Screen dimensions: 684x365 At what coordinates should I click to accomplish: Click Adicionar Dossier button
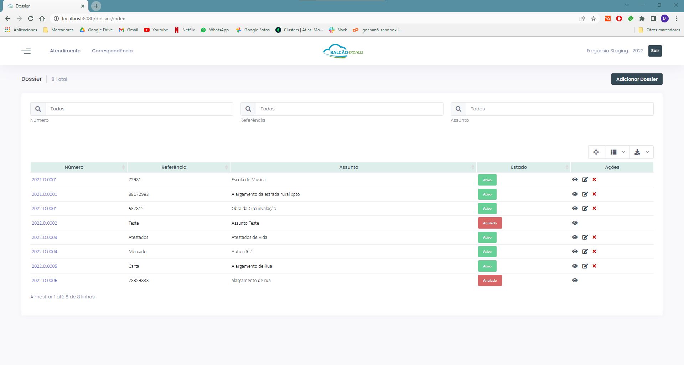637,79
